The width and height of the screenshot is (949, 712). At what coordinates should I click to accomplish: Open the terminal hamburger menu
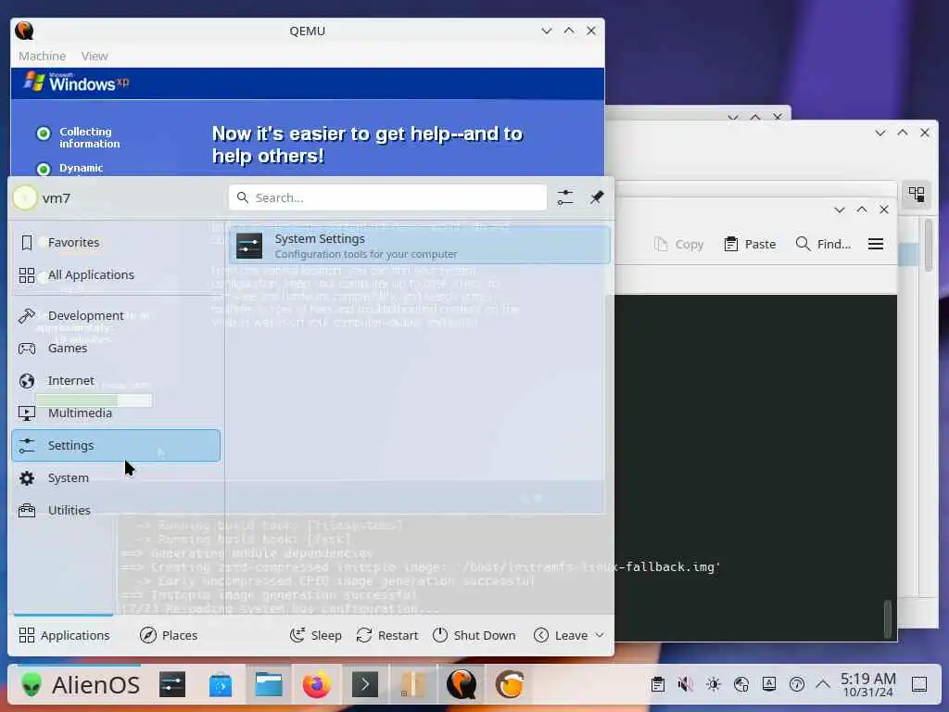tap(875, 244)
